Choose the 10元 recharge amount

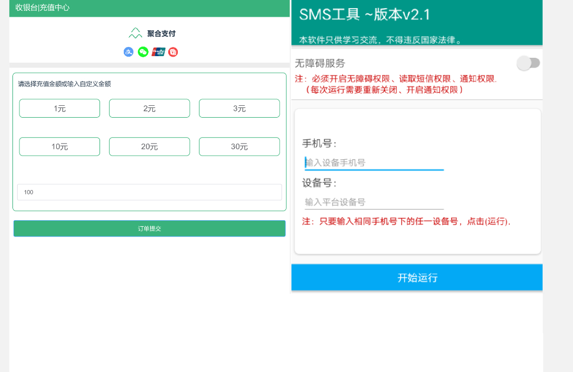(59, 146)
